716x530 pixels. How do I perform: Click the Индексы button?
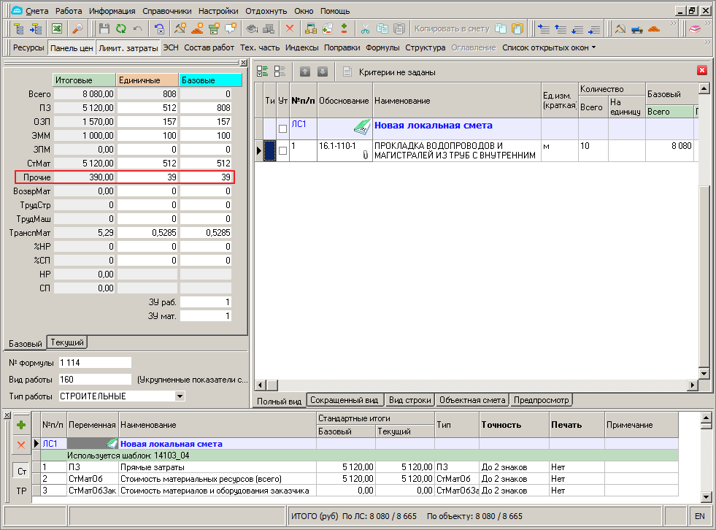(302, 47)
